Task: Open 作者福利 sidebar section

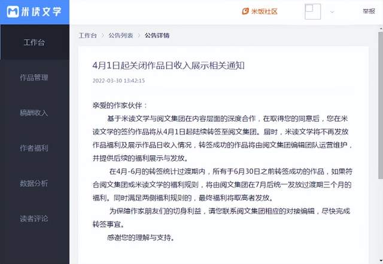Action: pos(34,147)
